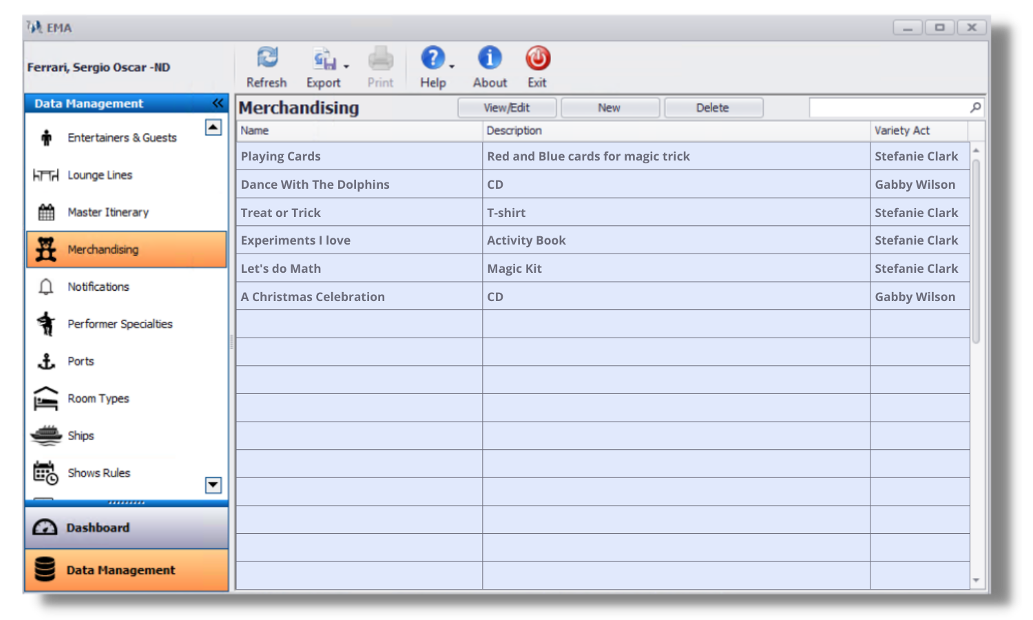
Task: Open the Export toolbar icon
Action: point(322,59)
